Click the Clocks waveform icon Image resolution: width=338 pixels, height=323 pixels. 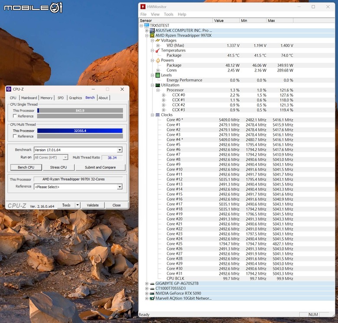pyautogui.click(x=158, y=115)
